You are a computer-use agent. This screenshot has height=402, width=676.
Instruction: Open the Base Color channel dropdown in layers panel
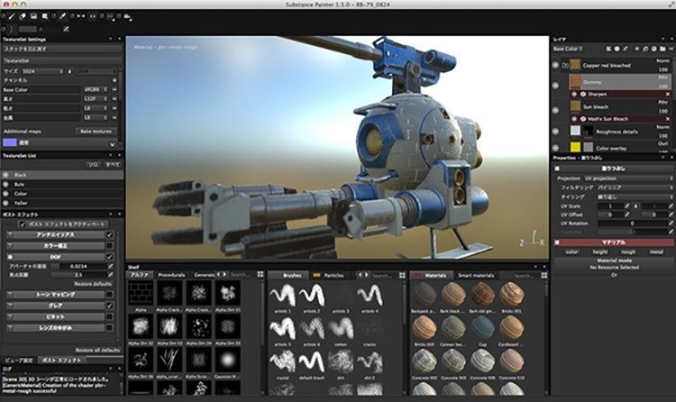tap(569, 49)
